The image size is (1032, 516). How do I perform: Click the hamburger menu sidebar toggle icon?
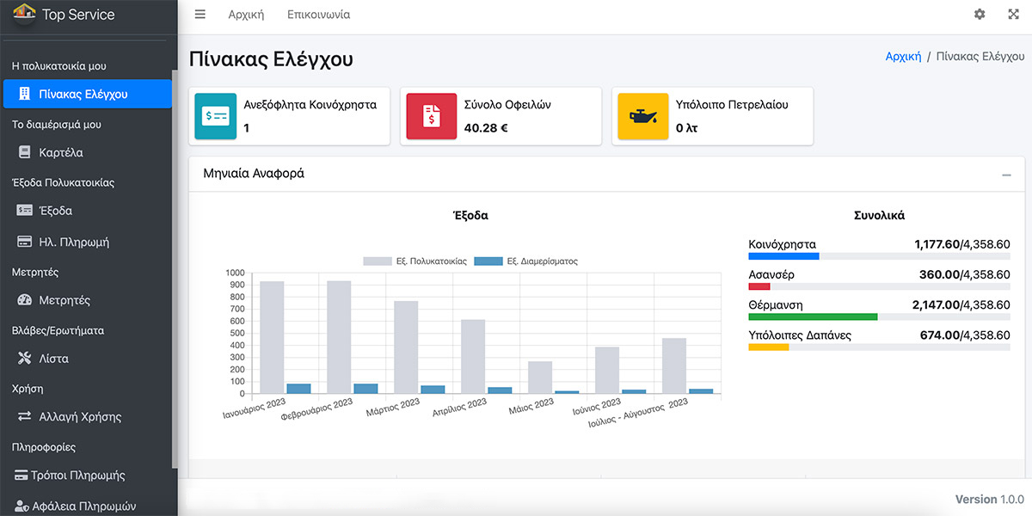[200, 15]
